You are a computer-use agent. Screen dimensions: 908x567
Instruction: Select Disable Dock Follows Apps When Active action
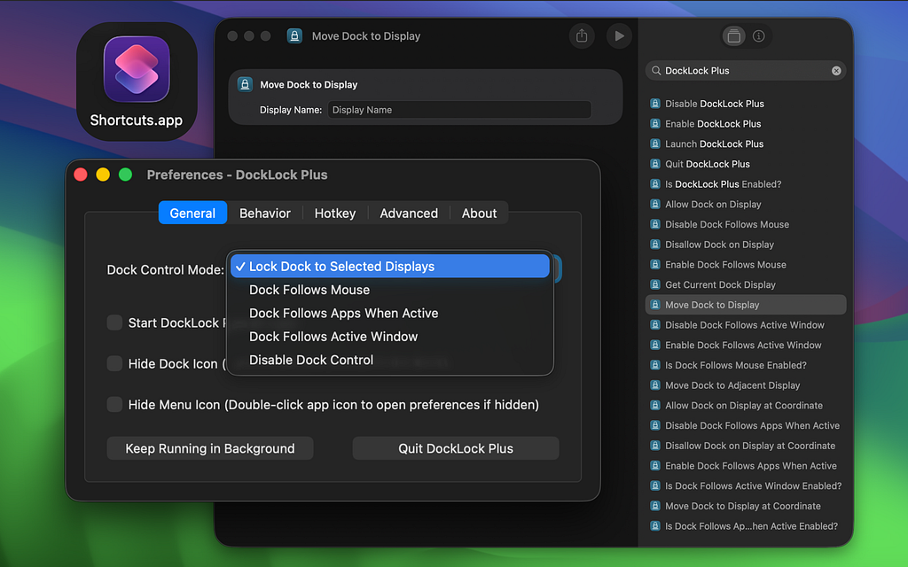[745, 425]
